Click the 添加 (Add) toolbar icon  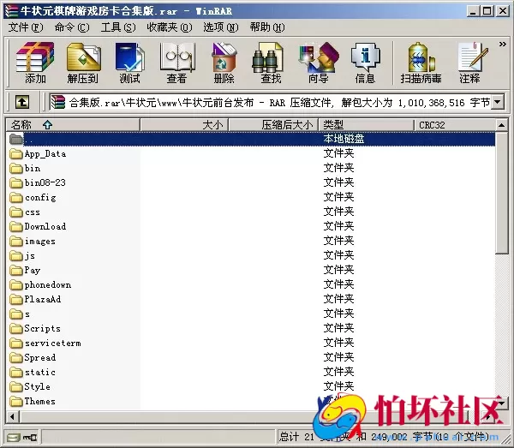coord(35,57)
